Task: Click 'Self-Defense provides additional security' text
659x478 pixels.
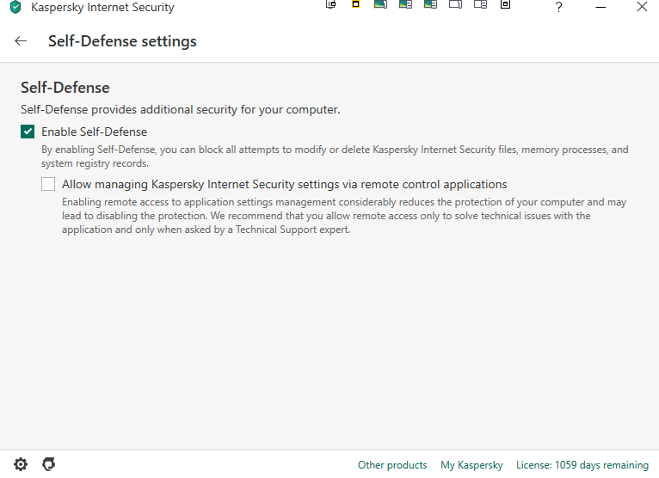Action: point(181,110)
